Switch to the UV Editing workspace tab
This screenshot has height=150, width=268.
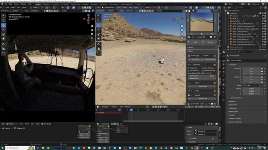(x=64, y=5)
